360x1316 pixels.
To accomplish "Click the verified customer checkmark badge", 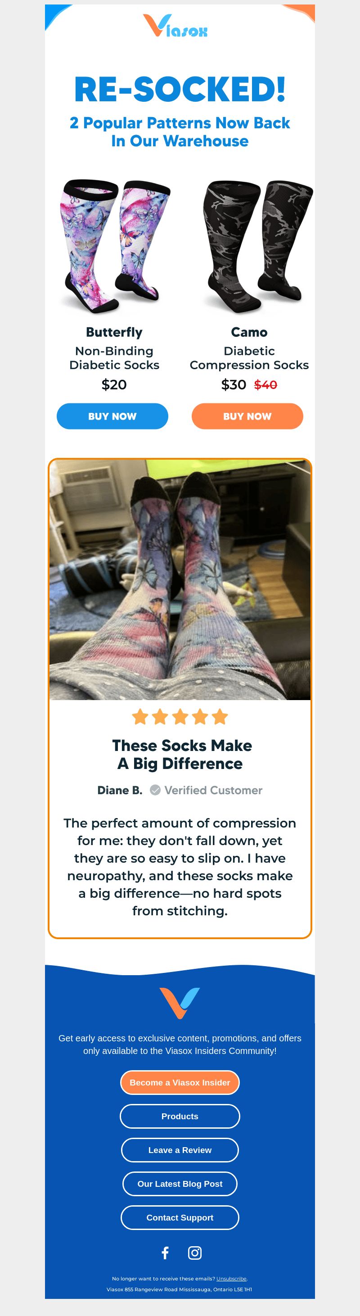I will pyautogui.click(x=155, y=790).
